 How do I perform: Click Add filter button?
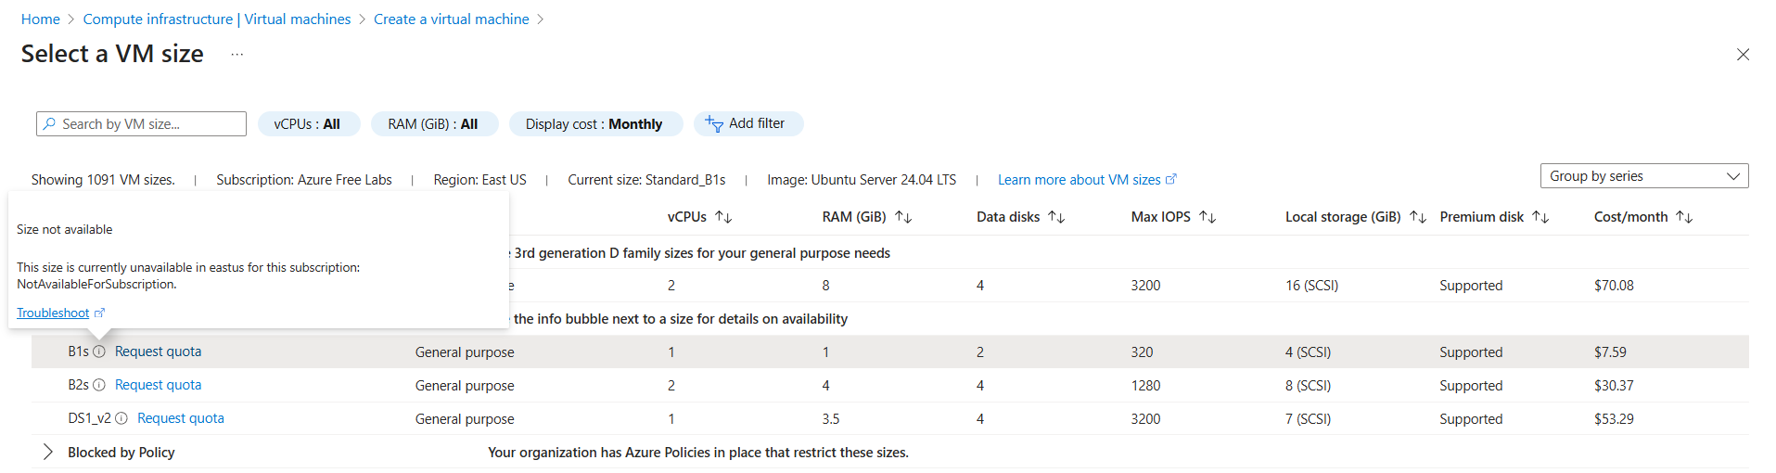pos(747,123)
